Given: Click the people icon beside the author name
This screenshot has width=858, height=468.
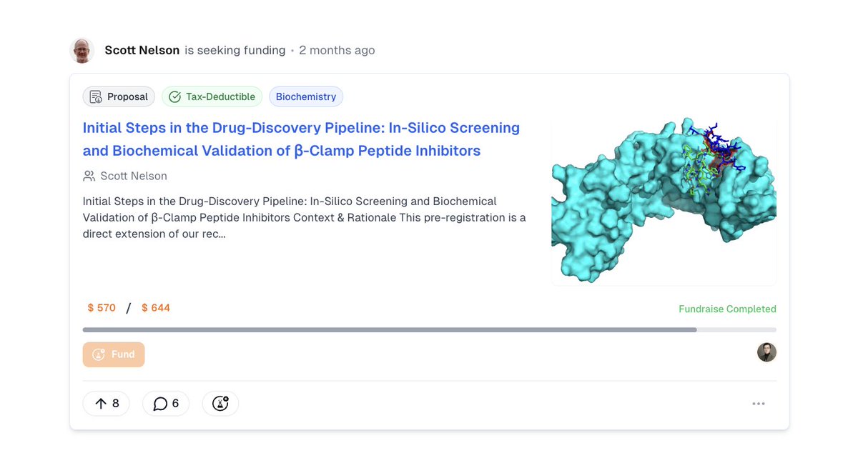Looking at the screenshot, I should (x=89, y=176).
